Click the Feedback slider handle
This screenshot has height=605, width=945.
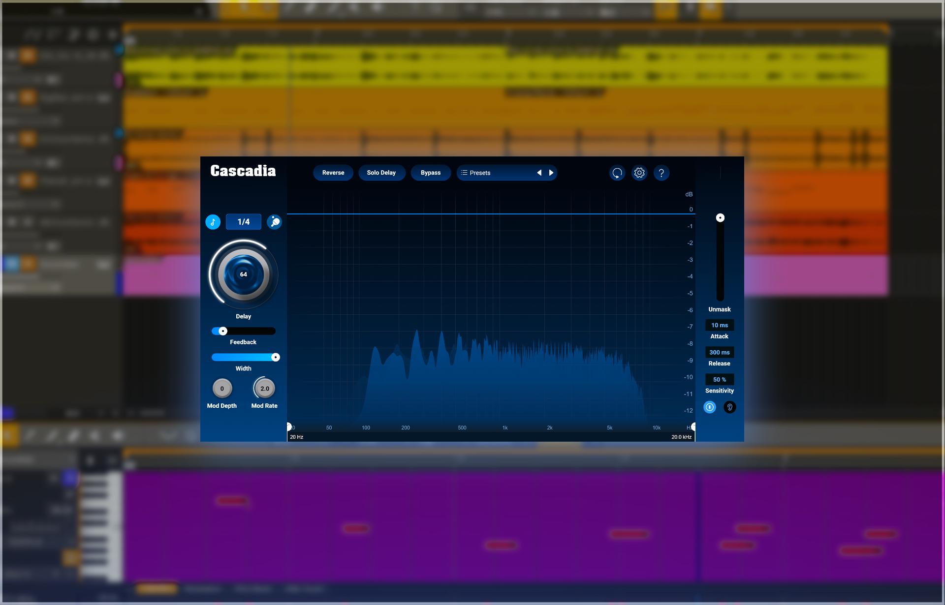(x=223, y=331)
